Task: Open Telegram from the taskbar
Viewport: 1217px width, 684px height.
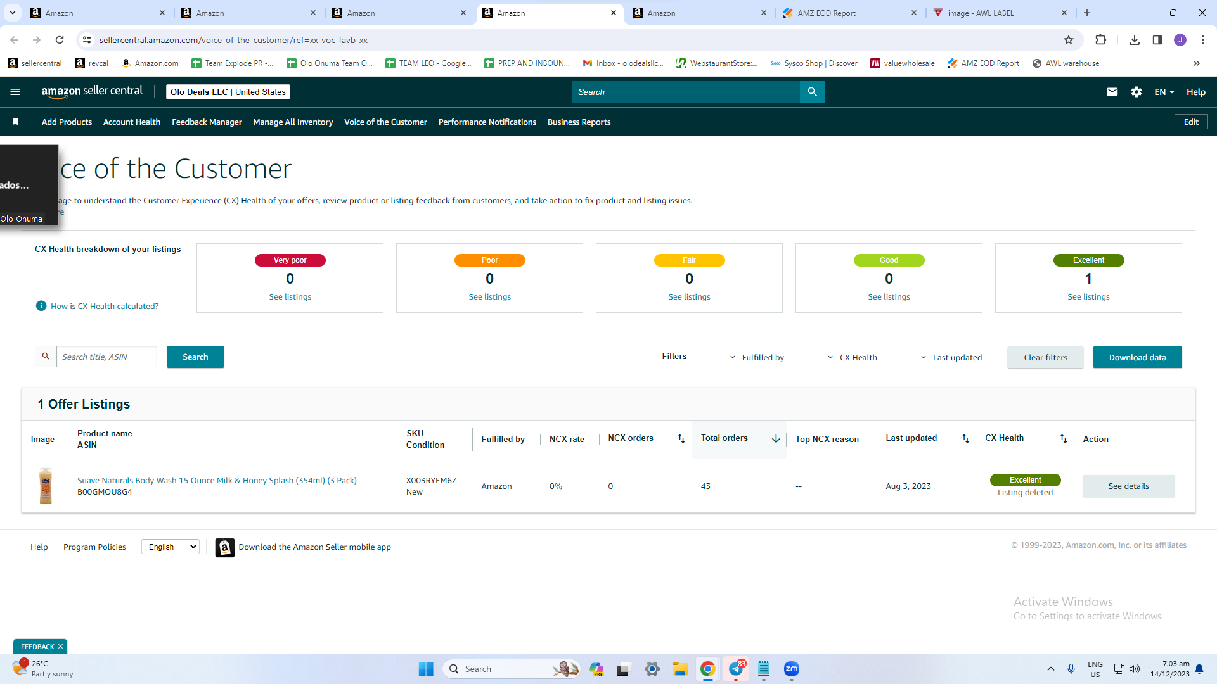Action: point(736,669)
